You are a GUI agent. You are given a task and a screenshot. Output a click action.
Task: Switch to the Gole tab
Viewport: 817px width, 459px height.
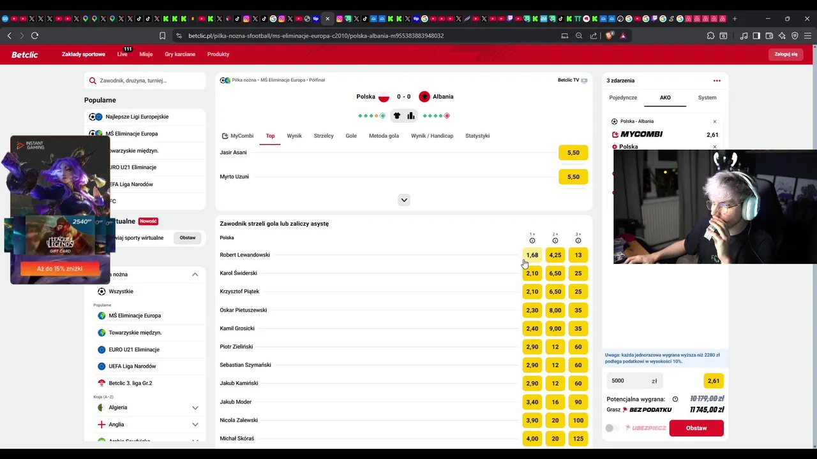click(x=351, y=136)
